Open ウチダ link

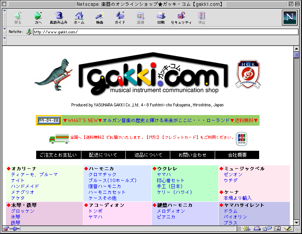(x=230, y=180)
